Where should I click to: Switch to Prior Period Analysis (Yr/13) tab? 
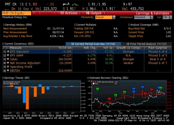(146, 44)
